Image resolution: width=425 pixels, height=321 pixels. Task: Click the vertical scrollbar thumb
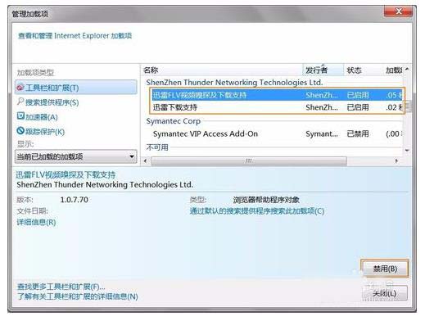point(407,106)
